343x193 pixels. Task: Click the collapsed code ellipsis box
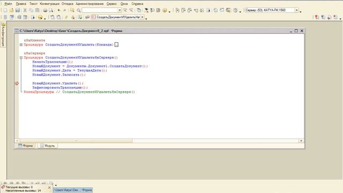tap(116, 44)
